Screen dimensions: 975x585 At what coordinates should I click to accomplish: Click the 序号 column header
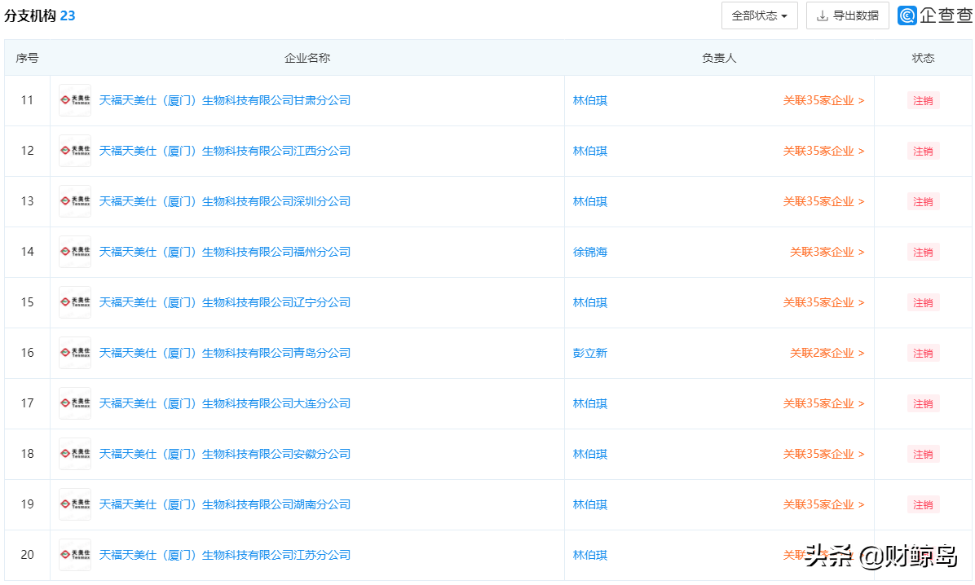coord(27,58)
